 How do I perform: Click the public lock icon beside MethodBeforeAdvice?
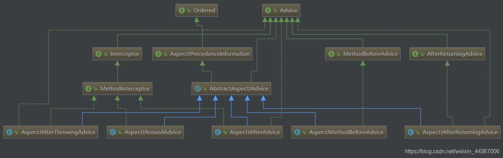click(x=339, y=54)
